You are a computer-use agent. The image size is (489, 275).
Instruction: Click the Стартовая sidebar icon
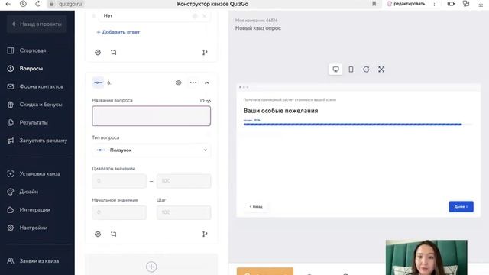click(x=11, y=50)
